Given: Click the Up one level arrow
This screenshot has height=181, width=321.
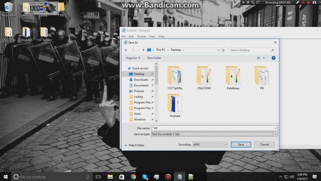Looking at the screenshot, I should [143, 50].
